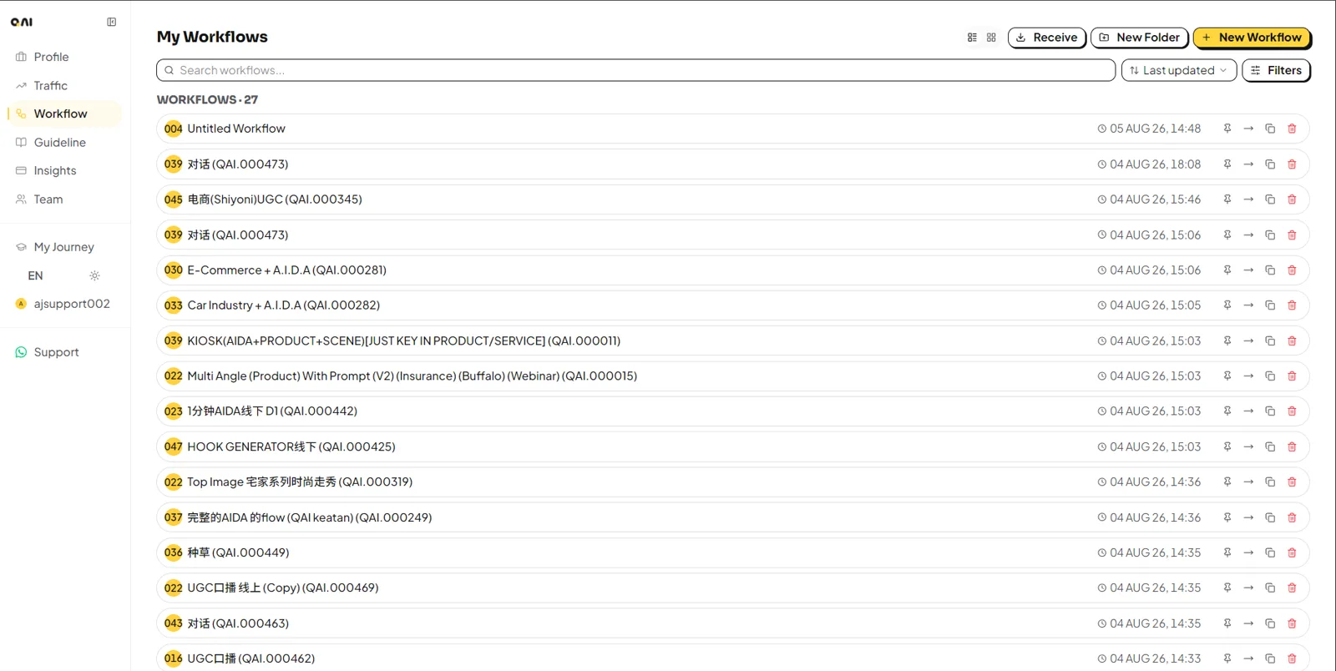Create a New Folder

tap(1140, 38)
